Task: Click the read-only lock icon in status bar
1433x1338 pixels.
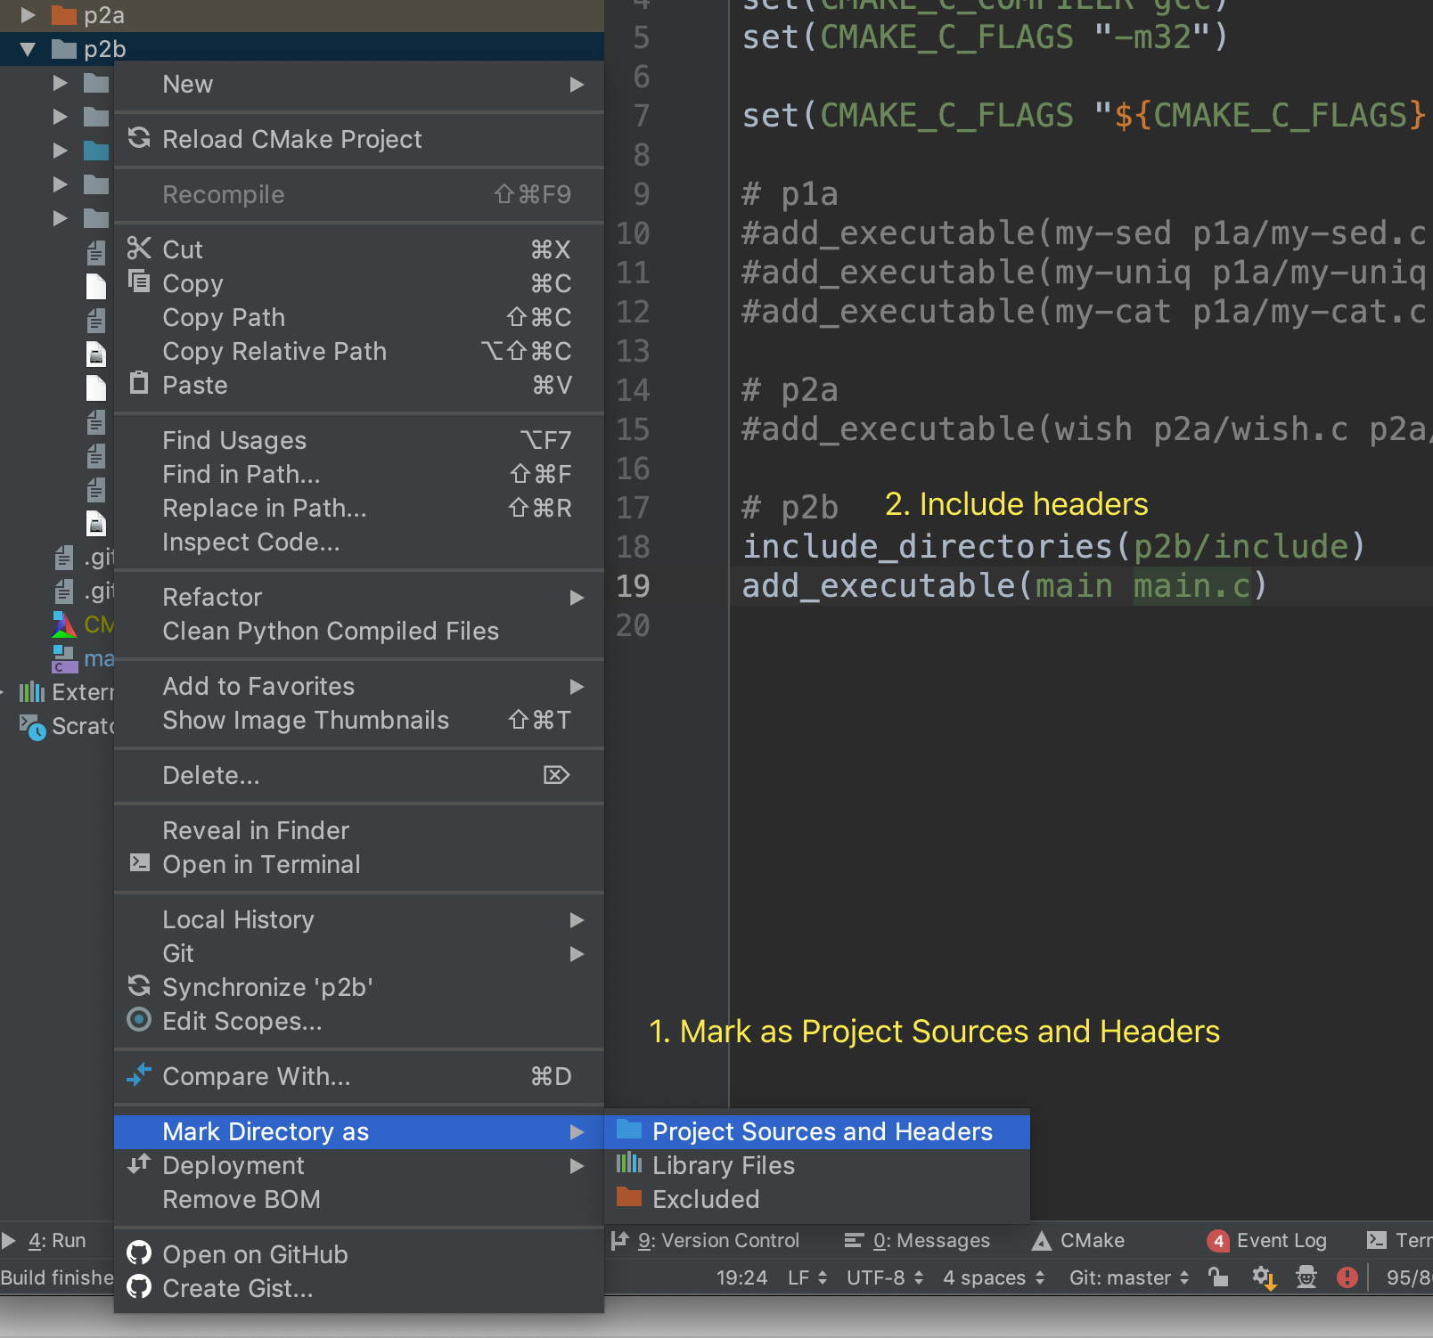Action: click(x=1217, y=1277)
